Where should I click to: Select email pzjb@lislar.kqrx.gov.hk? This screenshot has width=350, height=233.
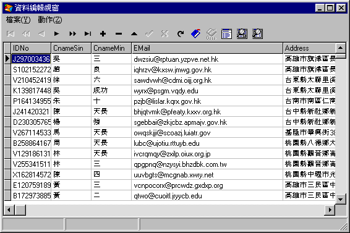click(207, 101)
